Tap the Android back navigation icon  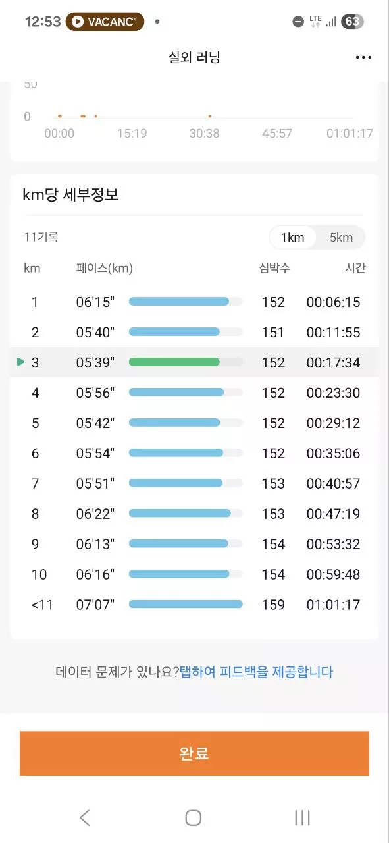[x=84, y=817]
